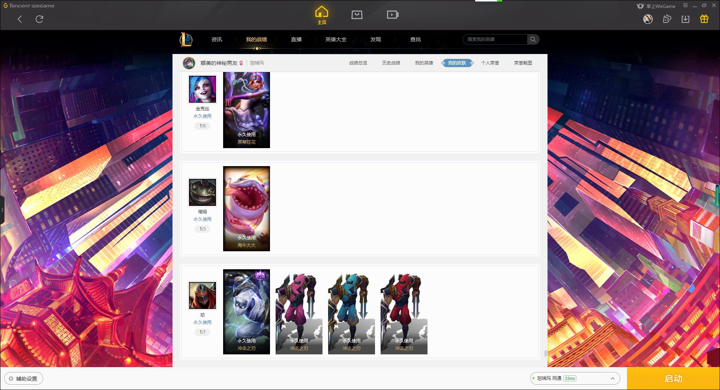
Task: Switch to 荣誉截图 sub-tab
Action: coord(523,63)
